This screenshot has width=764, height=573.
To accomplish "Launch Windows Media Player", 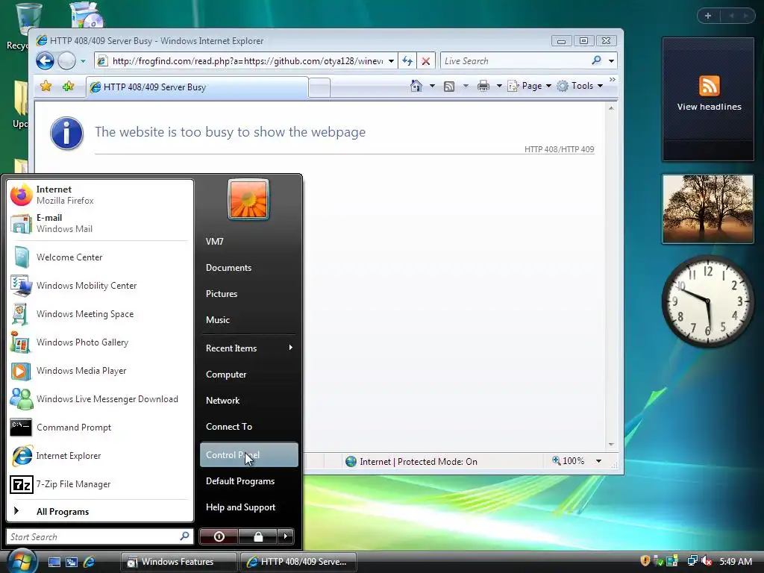I will pyautogui.click(x=99, y=371).
